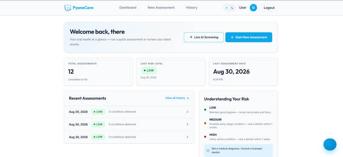343x157 pixels.
Task: Click the LOW badge under Last Risk Level
Action: click(x=149, y=70)
